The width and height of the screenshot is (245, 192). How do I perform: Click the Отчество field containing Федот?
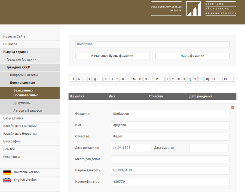tap(170, 137)
